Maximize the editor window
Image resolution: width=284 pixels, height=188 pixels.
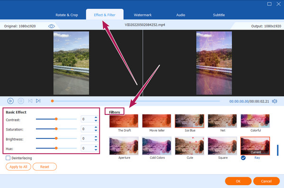point(269,4)
